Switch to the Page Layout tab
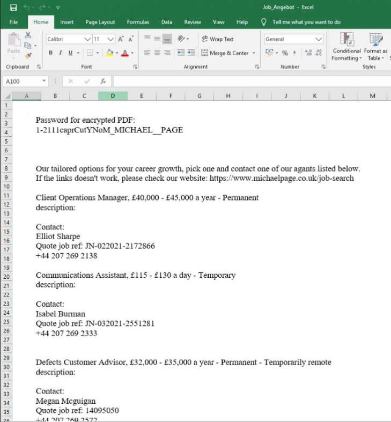The image size is (391, 422). (x=100, y=22)
